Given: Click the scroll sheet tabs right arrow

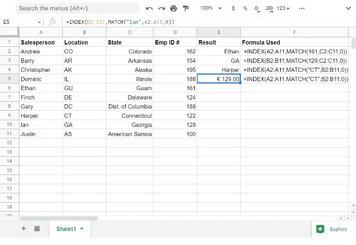Looking at the screenshot, I should [x=348, y=218].
